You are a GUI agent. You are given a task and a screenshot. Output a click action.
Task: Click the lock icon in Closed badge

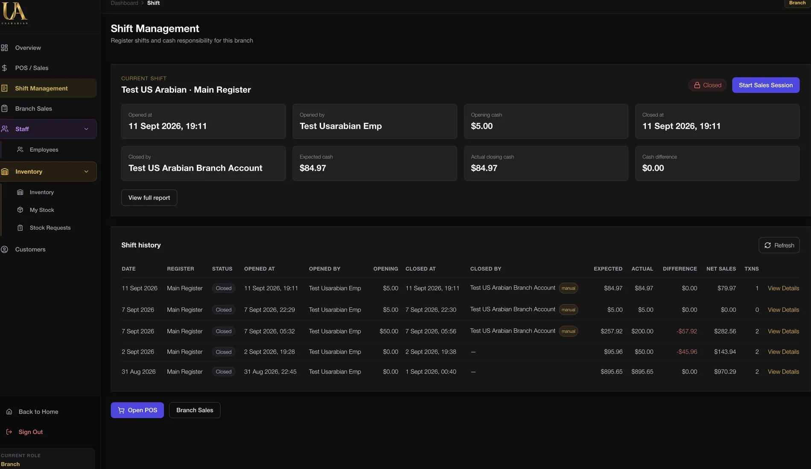tap(697, 85)
